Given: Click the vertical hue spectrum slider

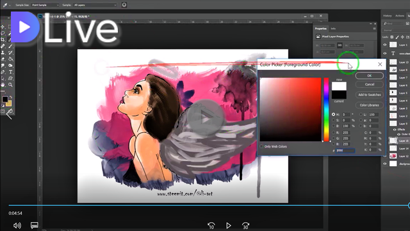Looking at the screenshot, I should click(x=326, y=110).
